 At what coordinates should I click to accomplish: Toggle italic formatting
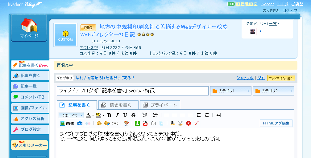point(117,115)
